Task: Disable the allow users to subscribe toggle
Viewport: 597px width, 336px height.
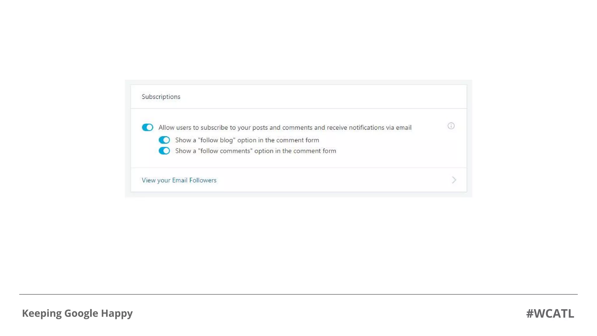Action: [x=148, y=127]
